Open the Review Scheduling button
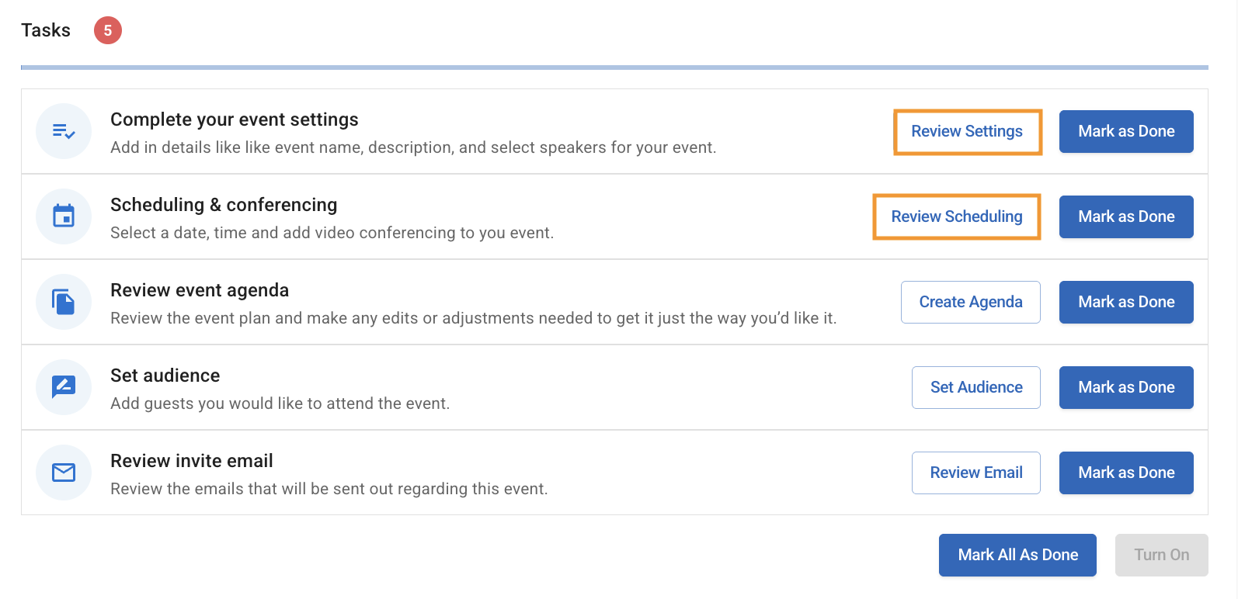Screen dimensions: 1238x599 pyautogui.click(x=957, y=217)
